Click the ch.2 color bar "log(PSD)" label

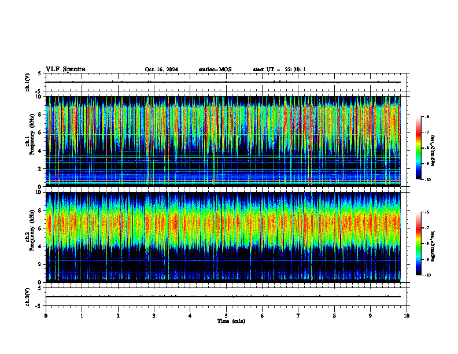tap(433, 246)
